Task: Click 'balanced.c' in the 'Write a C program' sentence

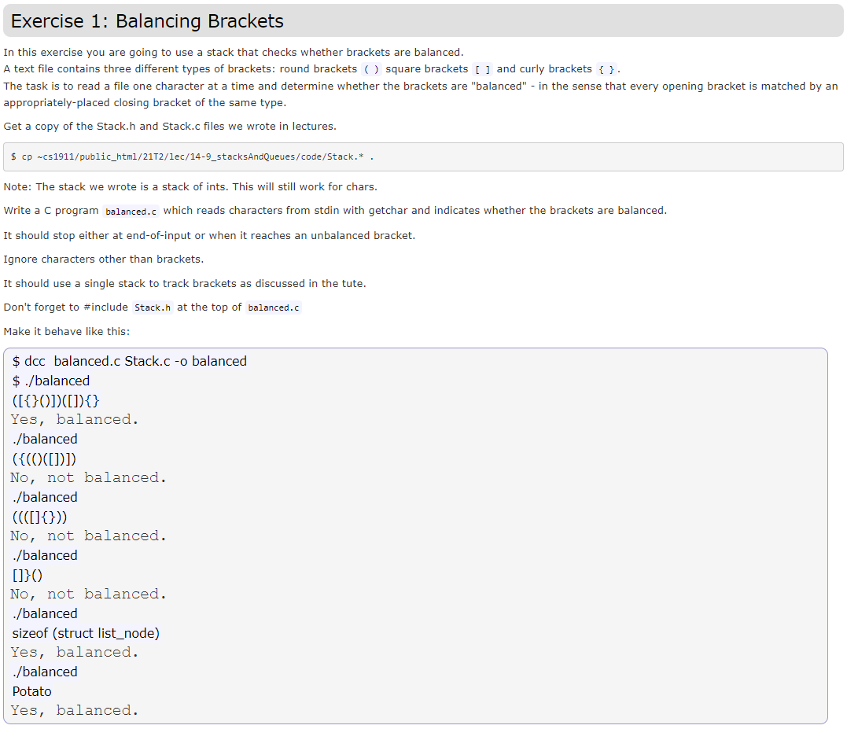Action: (x=131, y=211)
